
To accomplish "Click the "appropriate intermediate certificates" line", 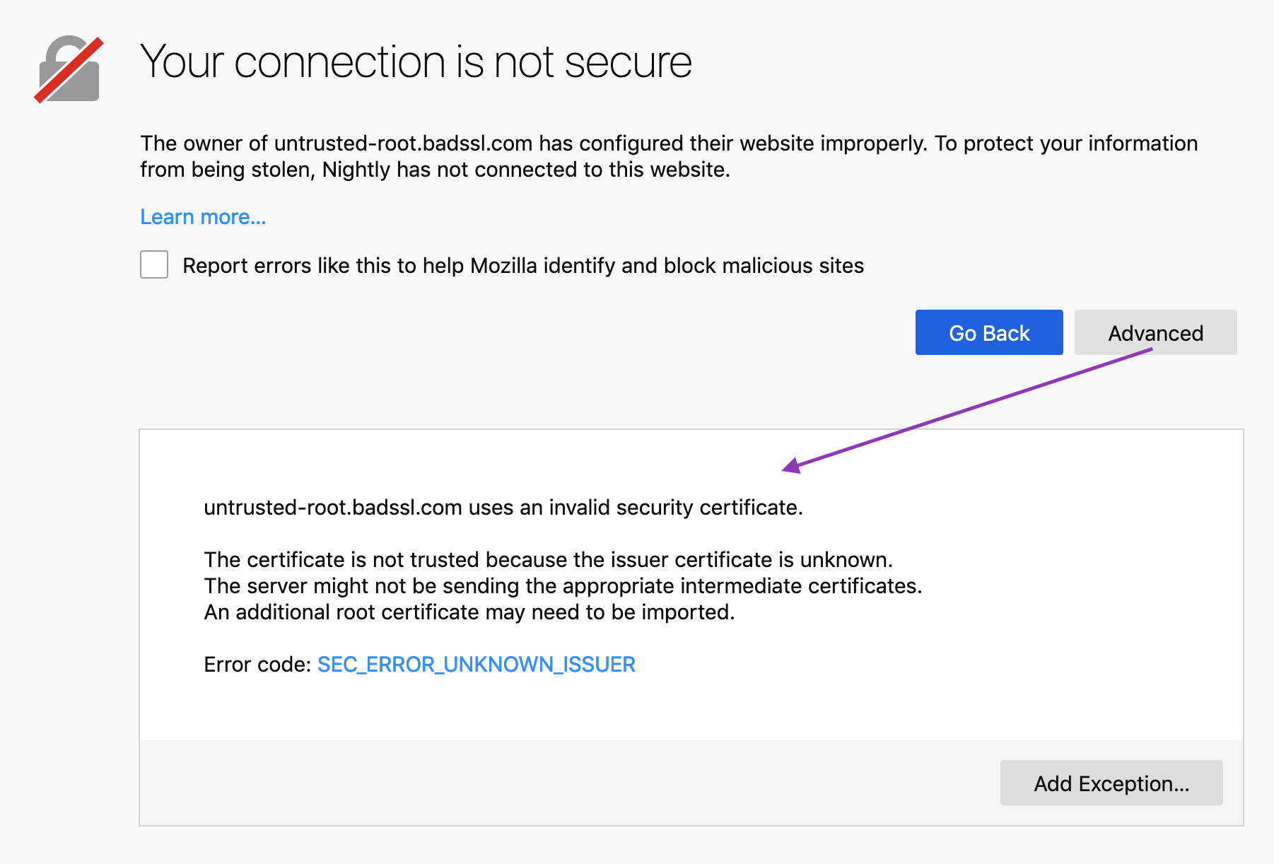I will click(742, 586).
